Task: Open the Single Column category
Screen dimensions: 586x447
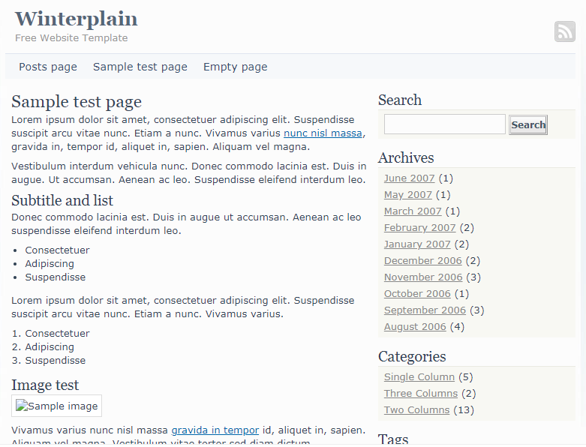Action: (x=419, y=377)
